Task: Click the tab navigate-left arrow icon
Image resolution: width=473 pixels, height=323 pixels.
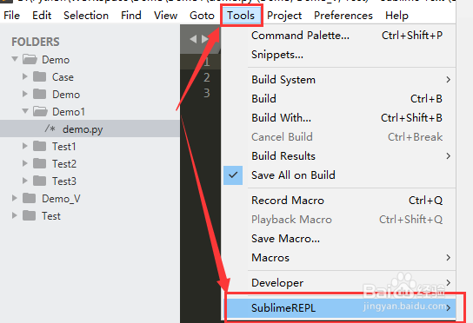Action: coord(193,39)
